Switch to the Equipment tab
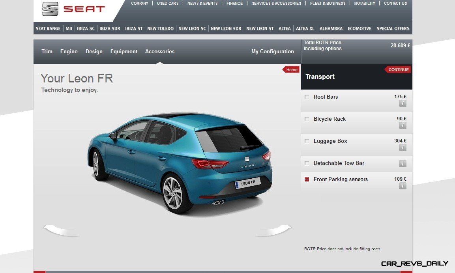This screenshot has height=273, width=455. [124, 51]
